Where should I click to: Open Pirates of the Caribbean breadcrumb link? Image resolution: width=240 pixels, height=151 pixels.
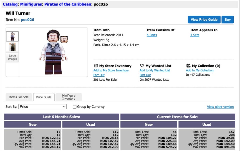[68, 4]
